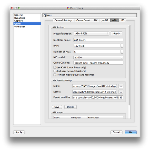150x151 pixels.
Task: Apply the selected preconfiguration
Action: (x=116, y=34)
